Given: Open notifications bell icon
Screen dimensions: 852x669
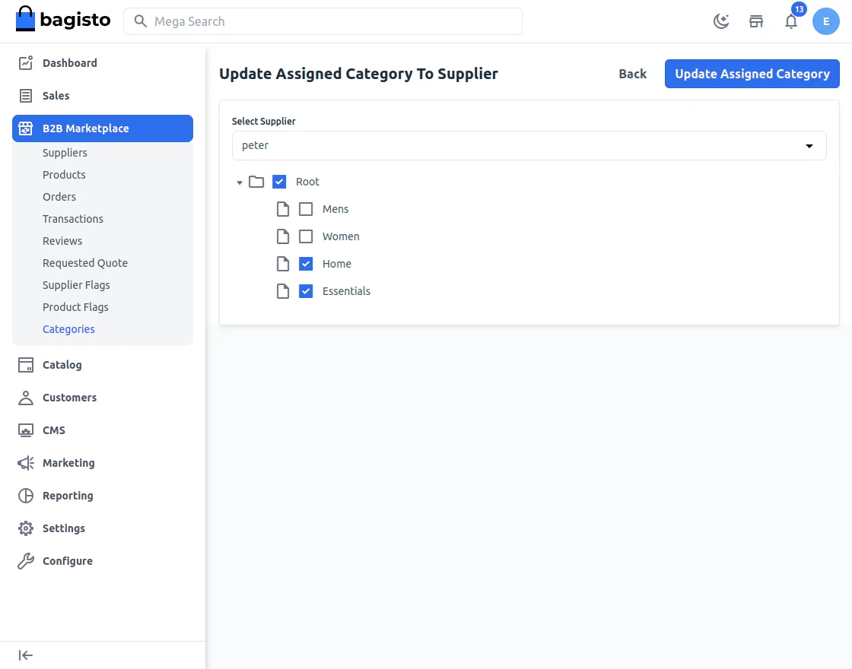Looking at the screenshot, I should pyautogui.click(x=791, y=21).
